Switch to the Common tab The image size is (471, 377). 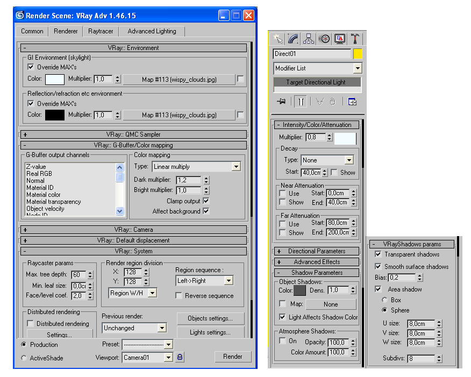point(32,31)
